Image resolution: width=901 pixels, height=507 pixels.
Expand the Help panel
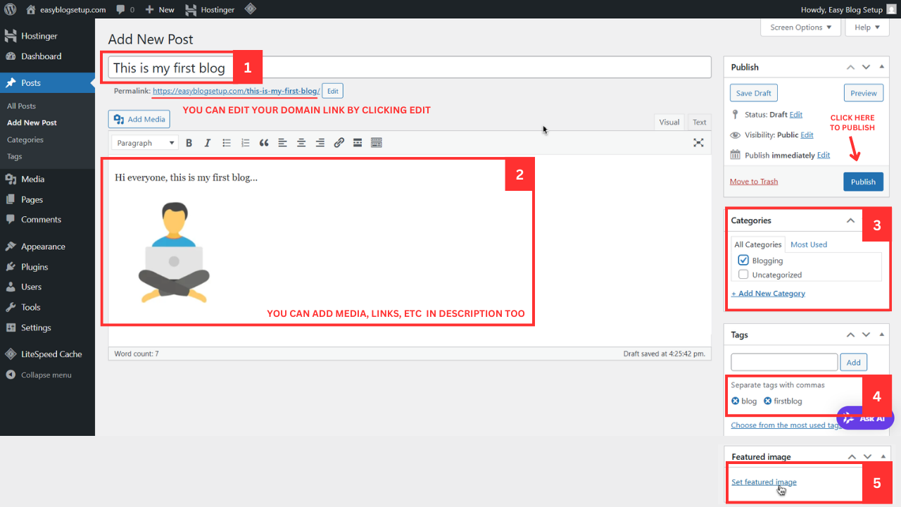pyautogui.click(x=867, y=27)
